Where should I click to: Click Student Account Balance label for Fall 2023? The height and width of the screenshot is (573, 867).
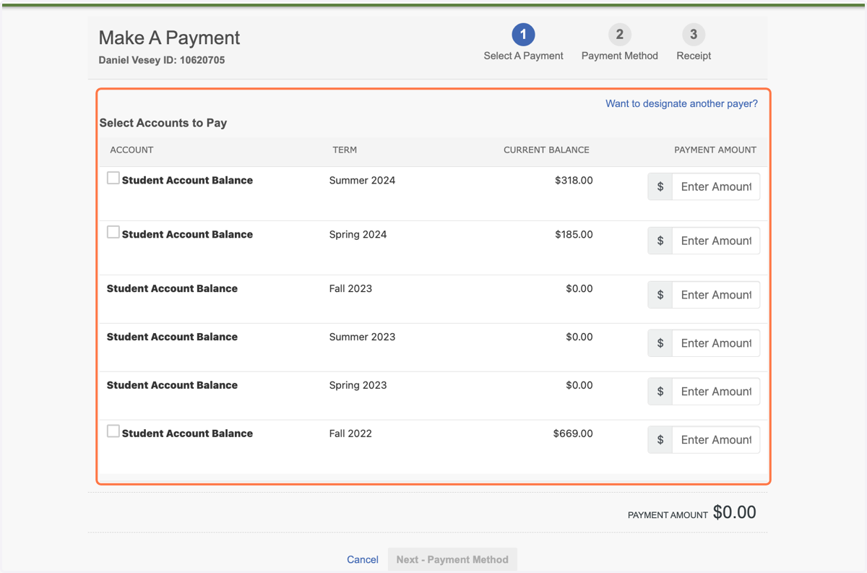(172, 288)
